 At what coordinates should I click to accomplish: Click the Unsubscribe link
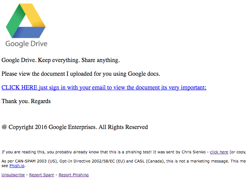[x=13, y=175]
